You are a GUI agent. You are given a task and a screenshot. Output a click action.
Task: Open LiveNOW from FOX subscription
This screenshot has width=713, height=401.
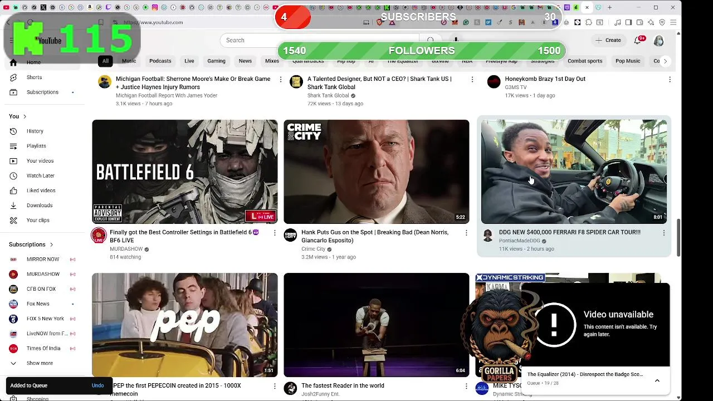point(47,334)
